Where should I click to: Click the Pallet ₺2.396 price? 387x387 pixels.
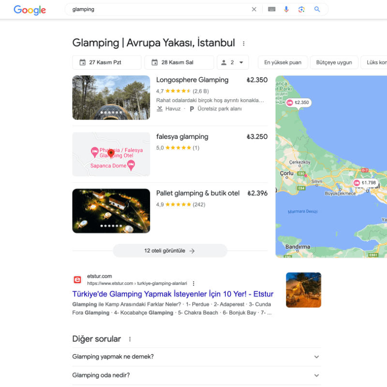[257, 193]
